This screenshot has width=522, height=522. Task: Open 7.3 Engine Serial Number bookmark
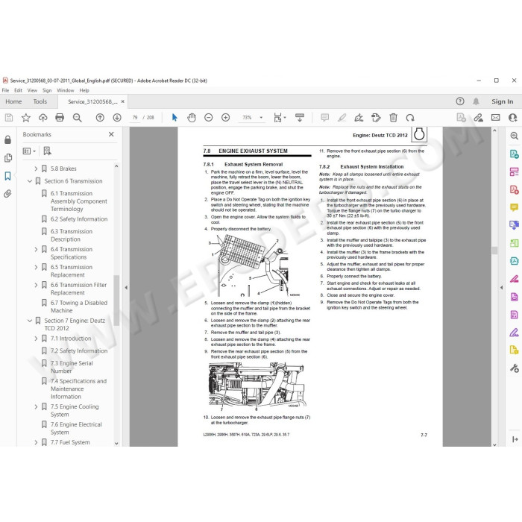(x=72, y=367)
